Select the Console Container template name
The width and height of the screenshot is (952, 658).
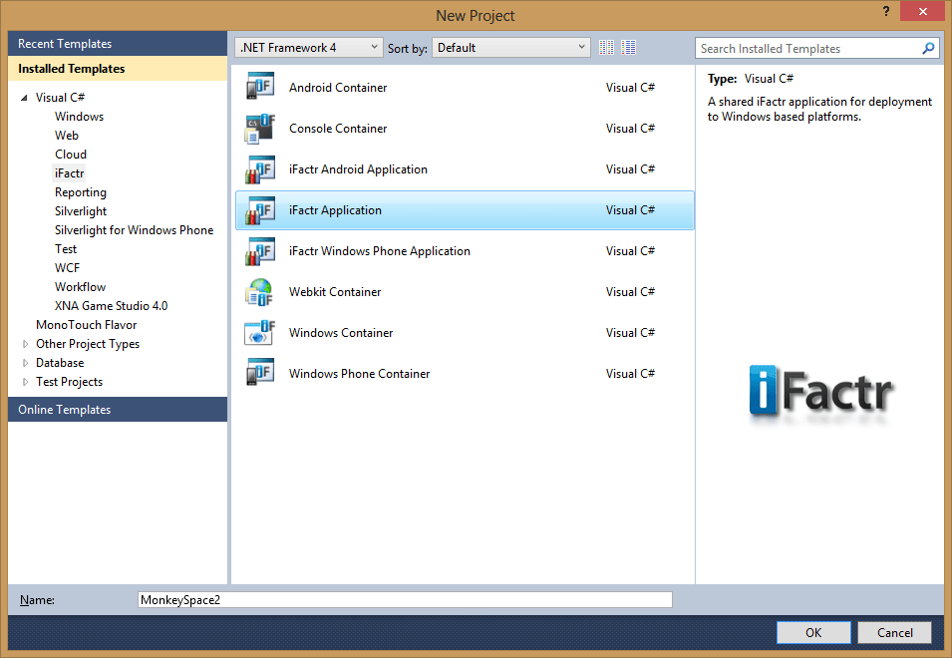pyautogui.click(x=338, y=129)
